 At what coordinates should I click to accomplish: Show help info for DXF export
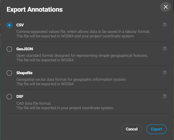point(165,96)
